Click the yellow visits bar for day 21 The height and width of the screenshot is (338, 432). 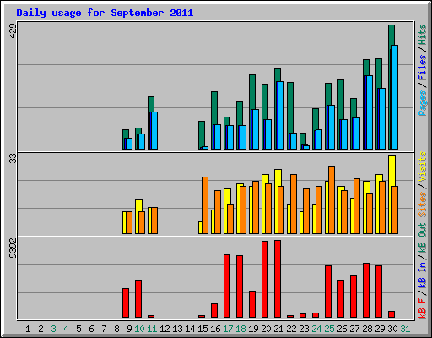coord(278,177)
